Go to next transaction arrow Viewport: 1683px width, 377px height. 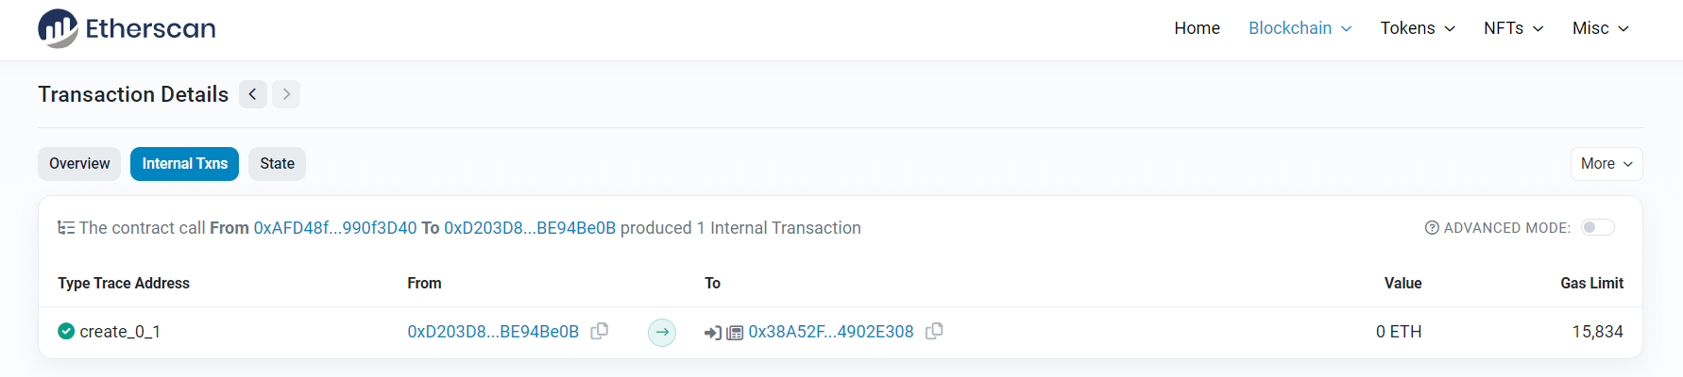(286, 94)
